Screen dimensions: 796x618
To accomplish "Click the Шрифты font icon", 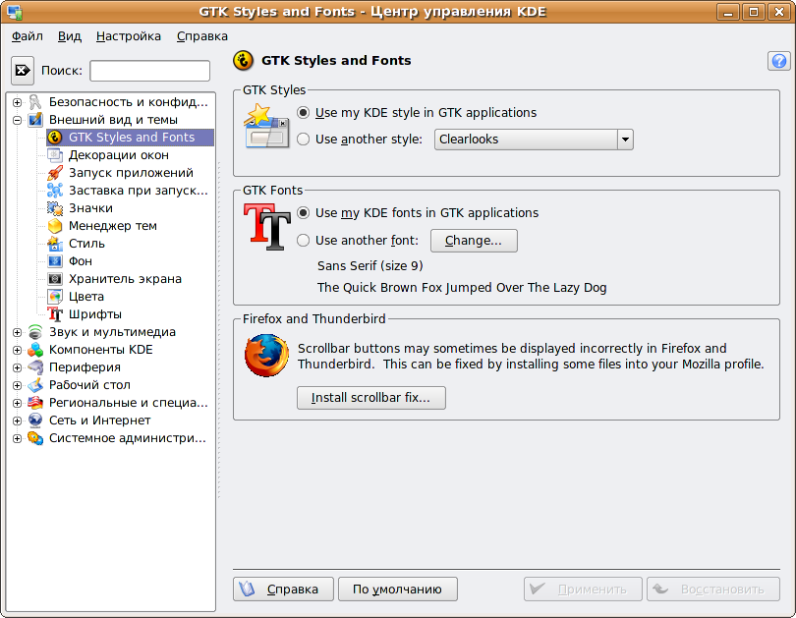I will 55,314.
